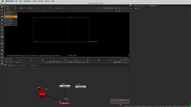The width and height of the screenshot is (191, 107).
Task: Open the Particles nodes toolbar icon
Action: pyautogui.click(x=2, y=40)
